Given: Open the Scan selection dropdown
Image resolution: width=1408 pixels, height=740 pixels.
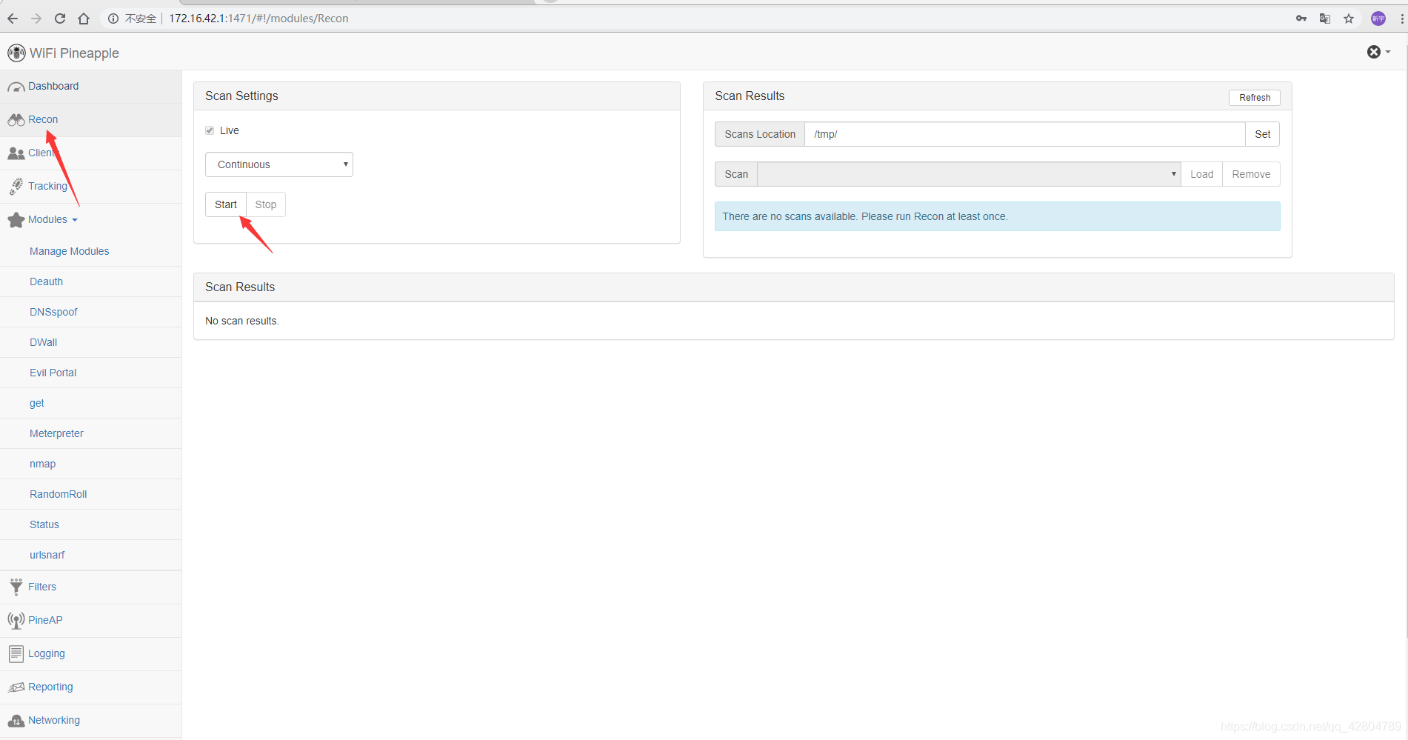Looking at the screenshot, I should 969,174.
